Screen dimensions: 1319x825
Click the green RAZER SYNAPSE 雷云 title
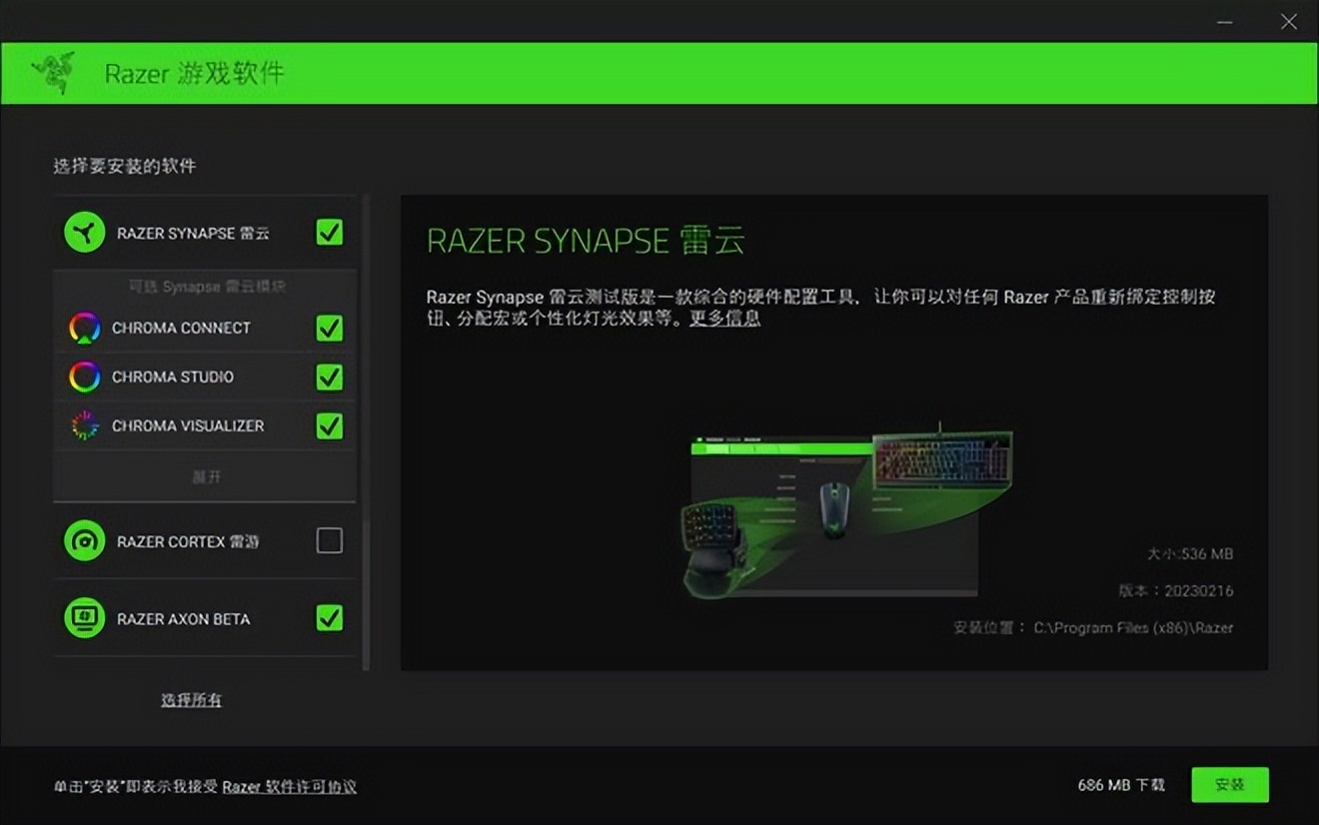(586, 241)
